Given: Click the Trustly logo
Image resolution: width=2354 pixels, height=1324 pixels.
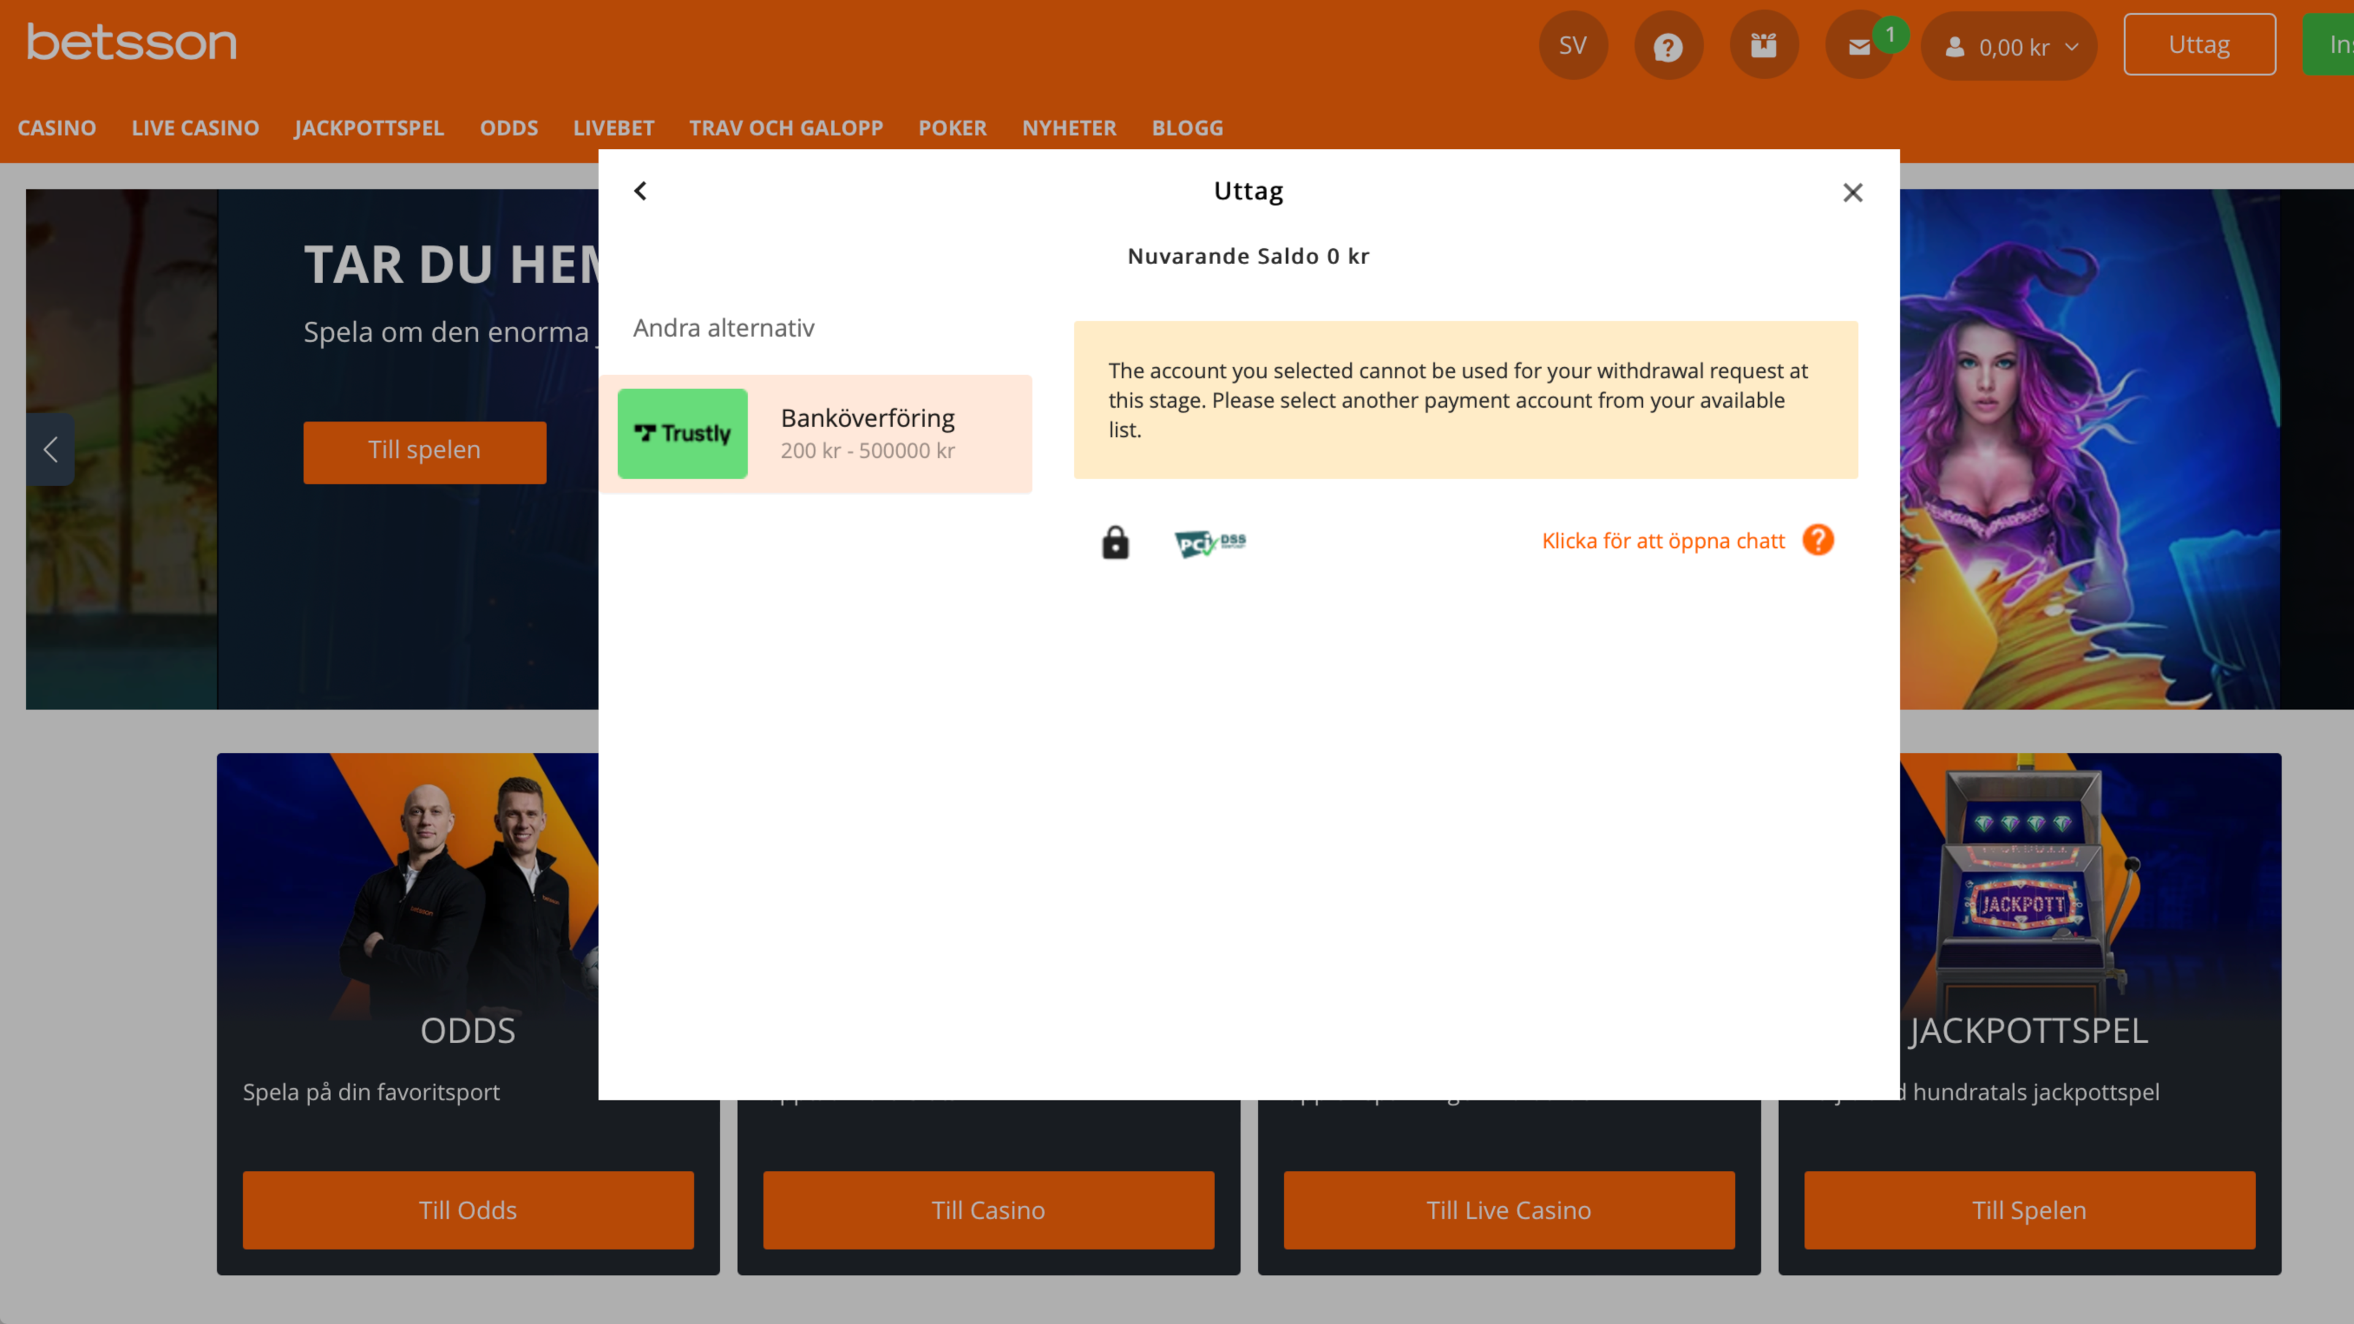Looking at the screenshot, I should coord(683,434).
